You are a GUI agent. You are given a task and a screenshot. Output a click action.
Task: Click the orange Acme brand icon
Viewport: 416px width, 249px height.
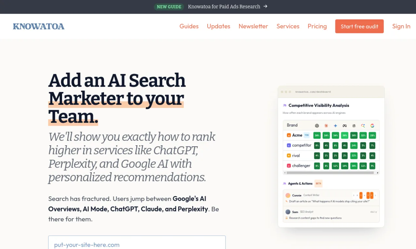click(289, 135)
